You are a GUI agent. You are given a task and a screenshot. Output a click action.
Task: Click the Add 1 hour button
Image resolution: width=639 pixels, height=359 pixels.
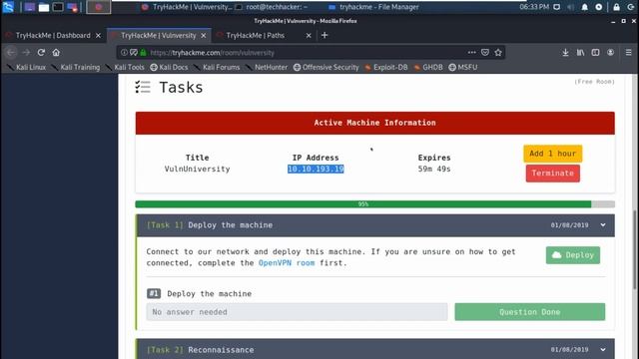(552, 154)
